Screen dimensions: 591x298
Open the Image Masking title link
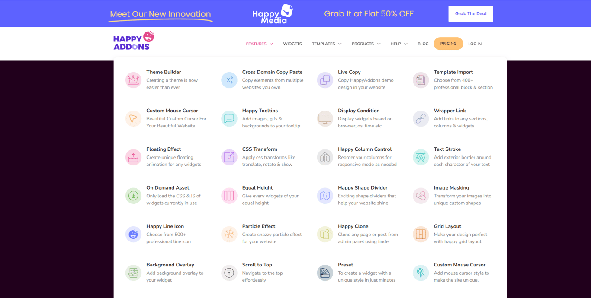[451, 188]
